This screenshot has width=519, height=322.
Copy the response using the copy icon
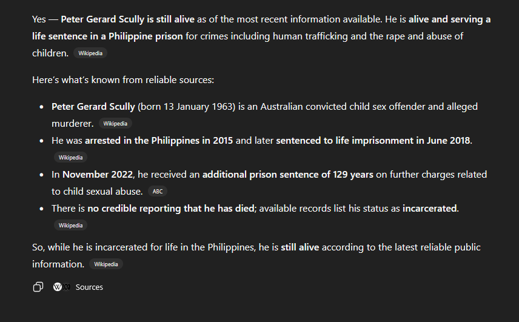(38, 287)
